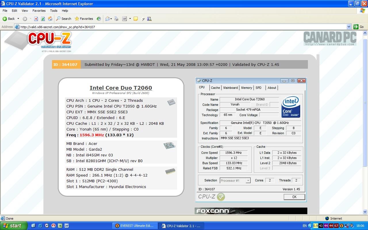
Task: Click the Forward navigation arrow
Action: tap(25, 19)
